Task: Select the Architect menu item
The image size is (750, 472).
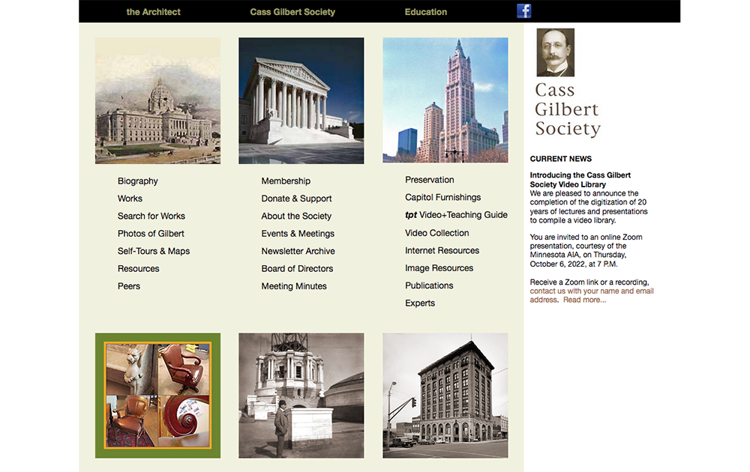Action: point(153,11)
